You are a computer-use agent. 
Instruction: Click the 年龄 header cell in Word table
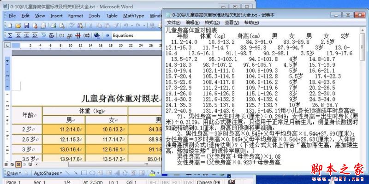tap(27, 115)
